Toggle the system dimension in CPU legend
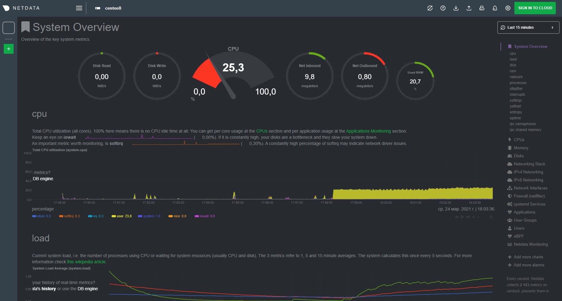The image size is (562, 301). (149, 216)
